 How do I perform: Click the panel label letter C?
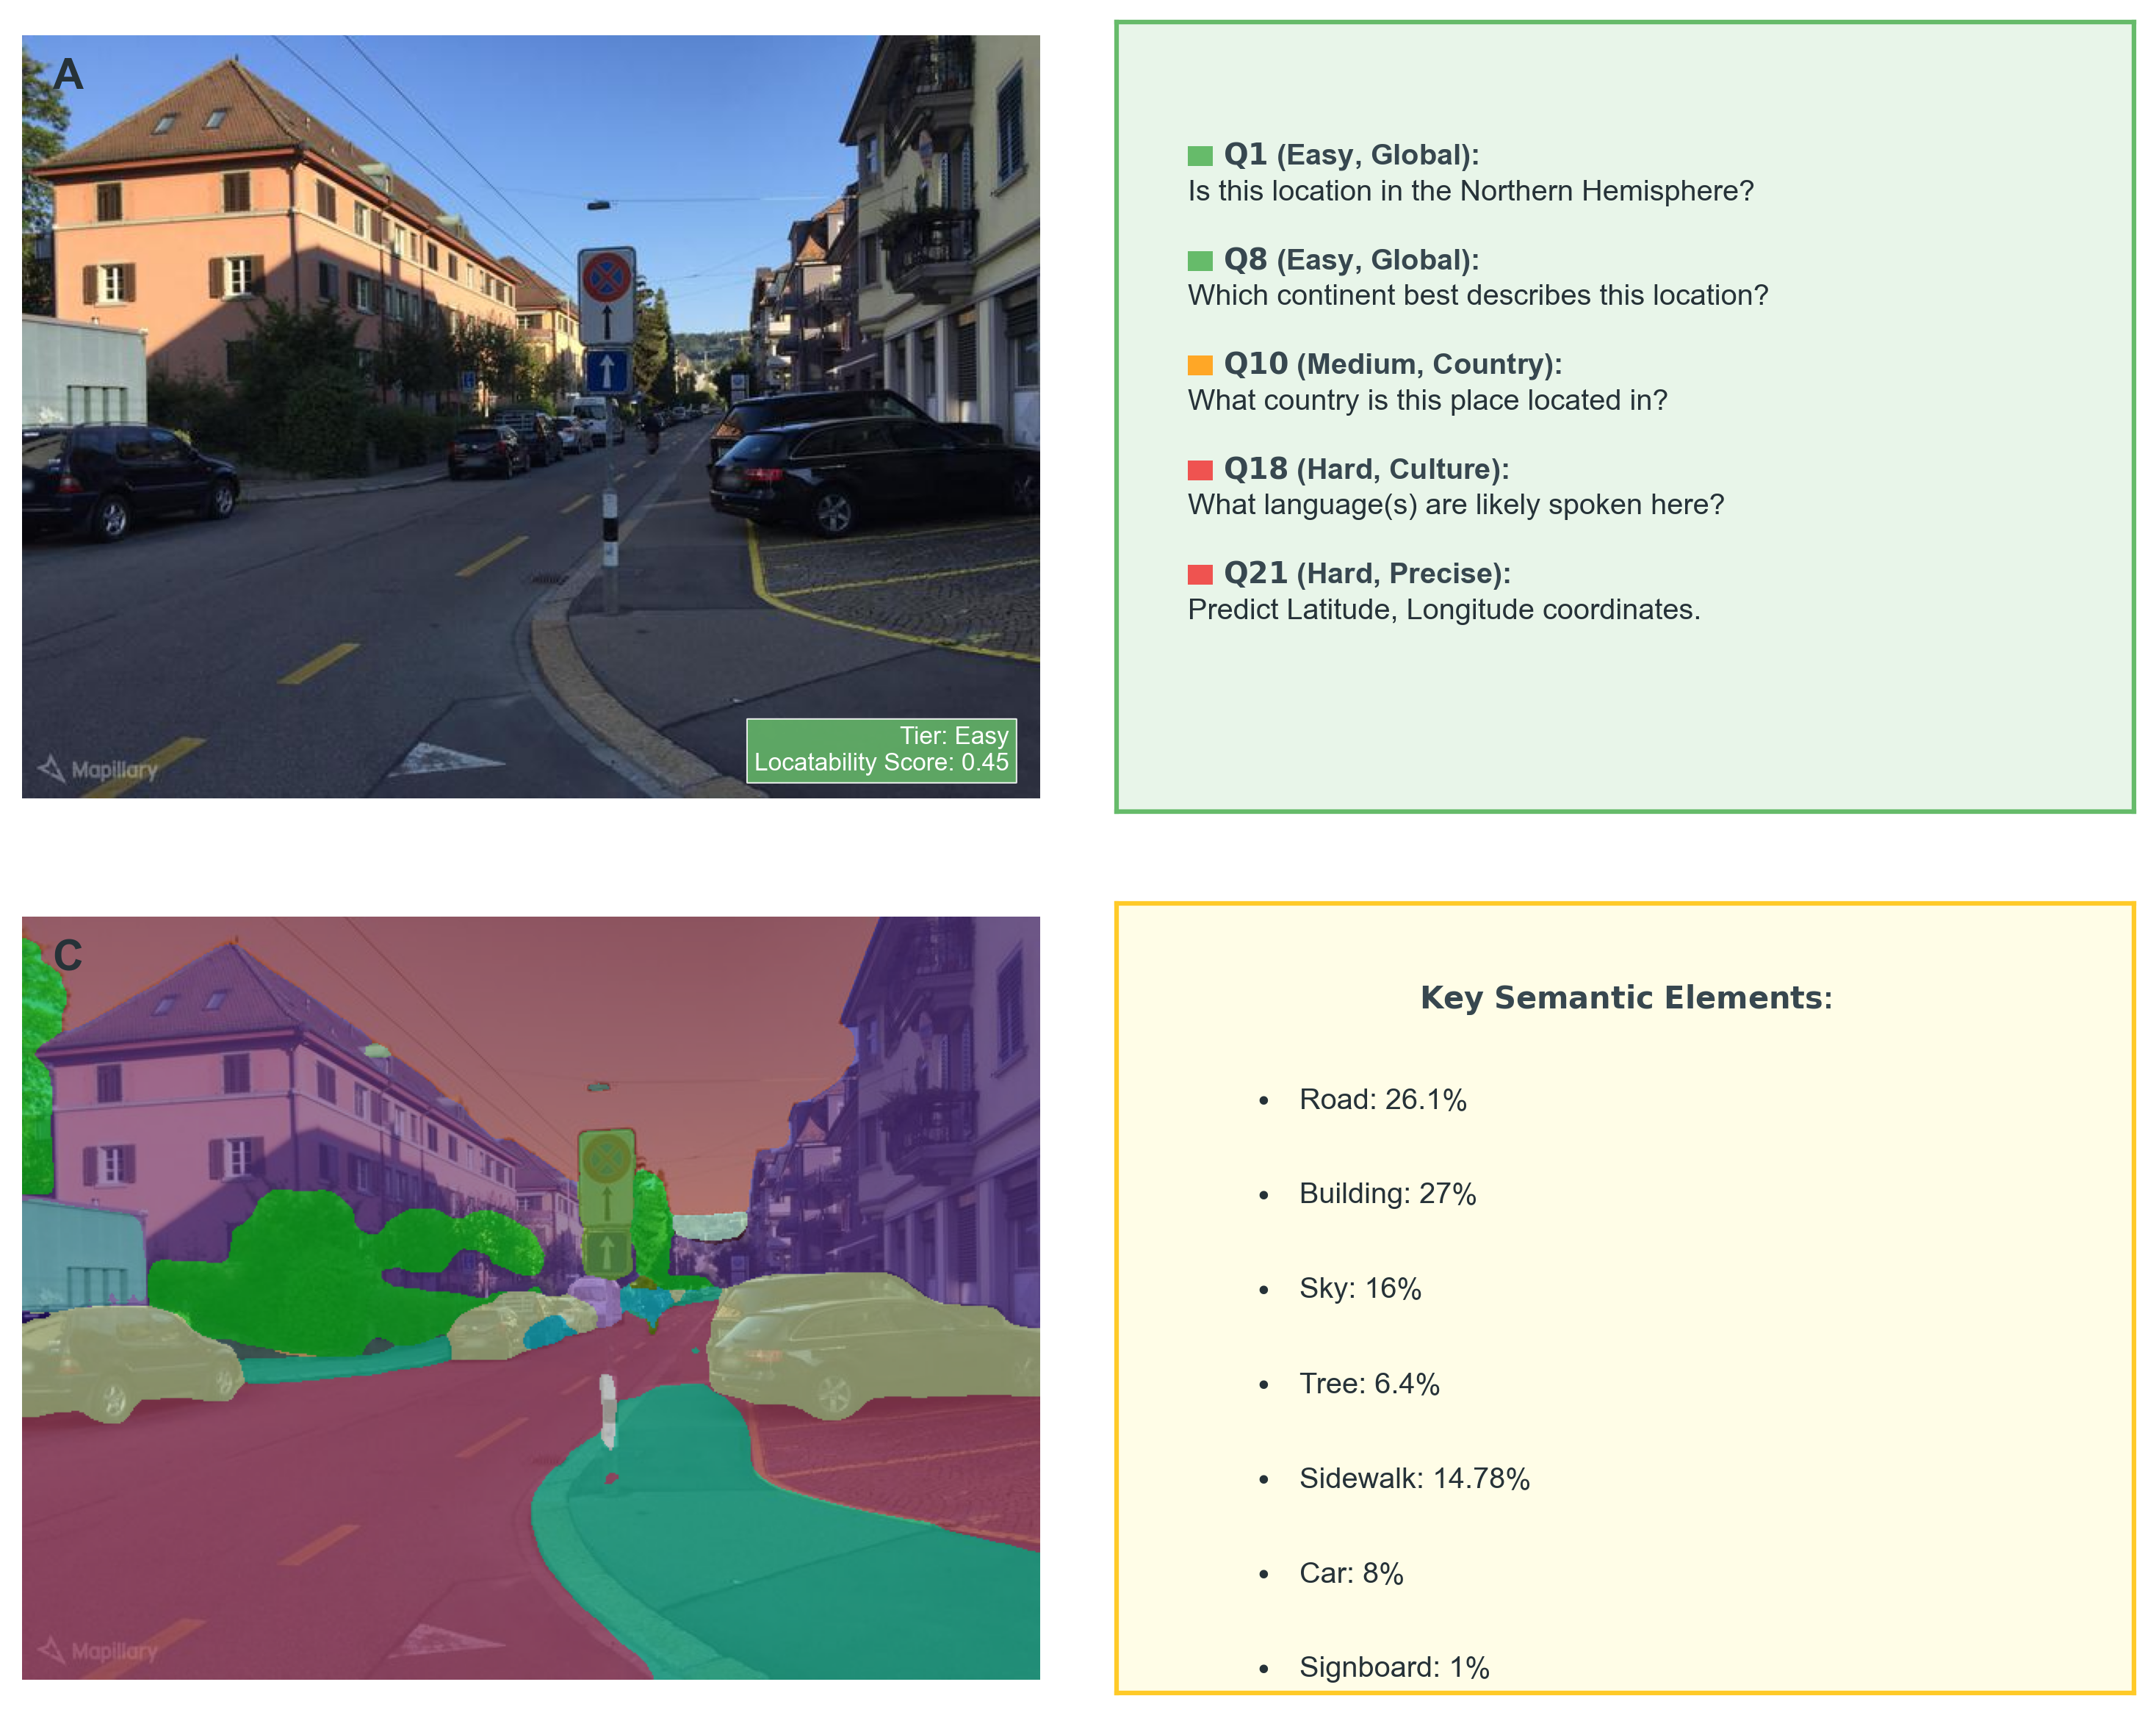pos(67,955)
